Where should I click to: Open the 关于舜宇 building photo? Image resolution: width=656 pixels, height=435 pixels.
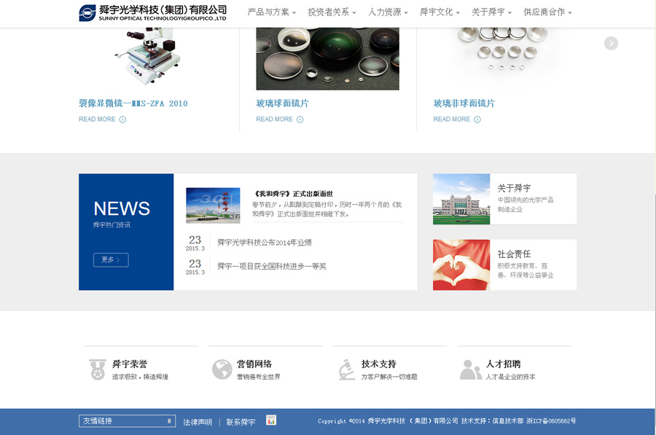click(x=461, y=199)
